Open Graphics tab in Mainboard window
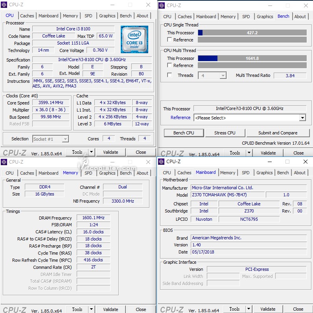Image resolution: width=313 pixels, height=313 pixels. pos(265,173)
